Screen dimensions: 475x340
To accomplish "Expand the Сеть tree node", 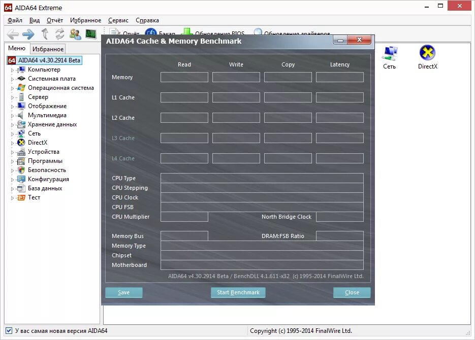I will [x=12, y=134].
